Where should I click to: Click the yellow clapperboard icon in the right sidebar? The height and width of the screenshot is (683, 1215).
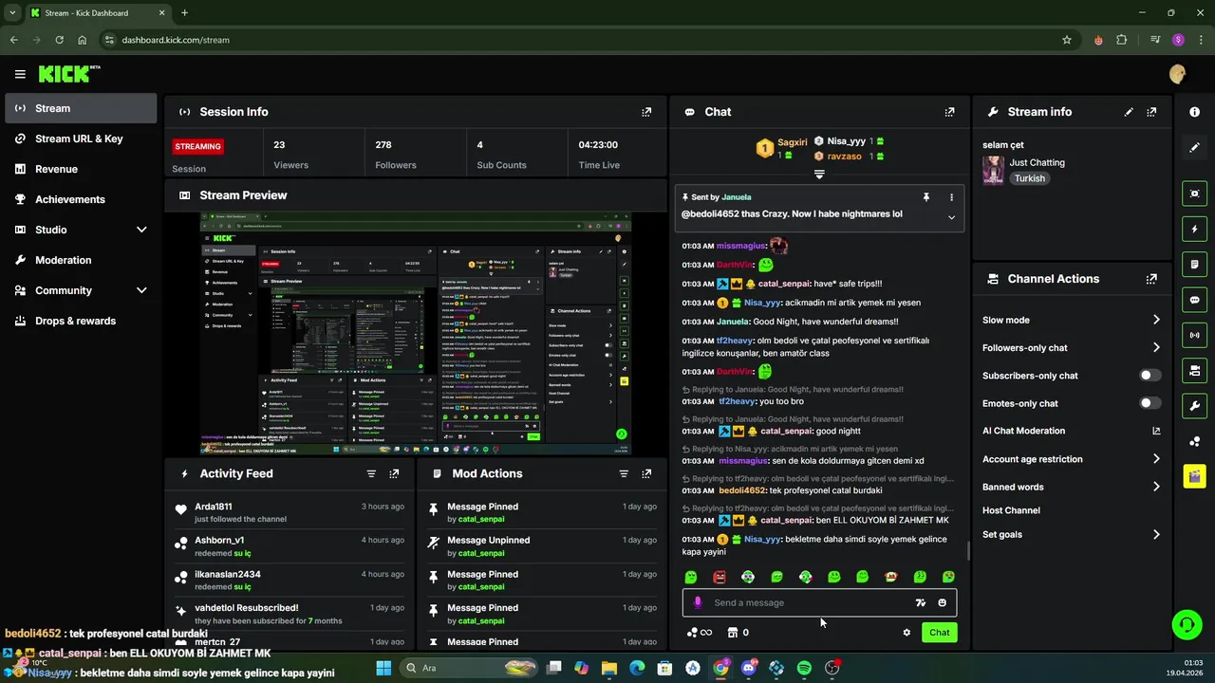coord(1194,476)
